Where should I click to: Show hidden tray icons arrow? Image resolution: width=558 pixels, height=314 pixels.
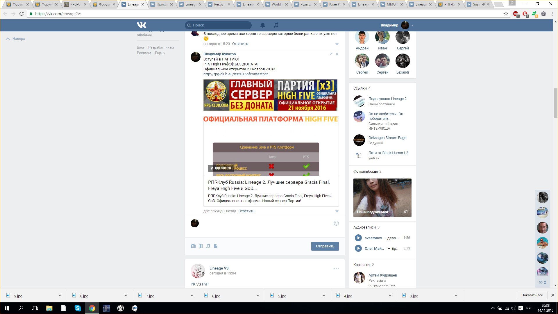[493, 308]
